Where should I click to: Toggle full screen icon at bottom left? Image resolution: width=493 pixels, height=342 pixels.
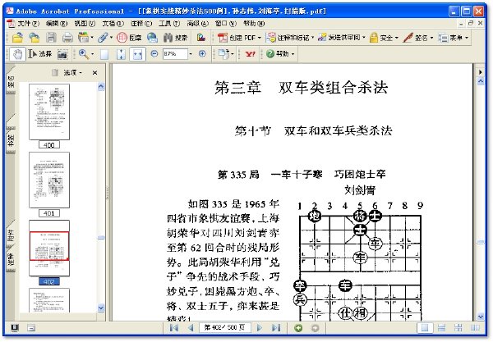[x=15, y=328]
